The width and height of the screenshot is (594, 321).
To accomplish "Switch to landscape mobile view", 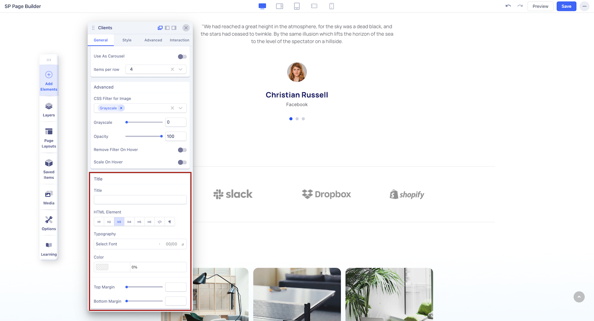I will [314, 6].
